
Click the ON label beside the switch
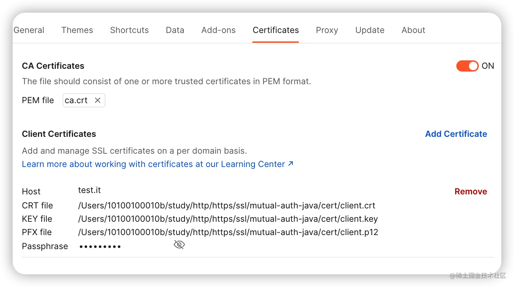(488, 66)
